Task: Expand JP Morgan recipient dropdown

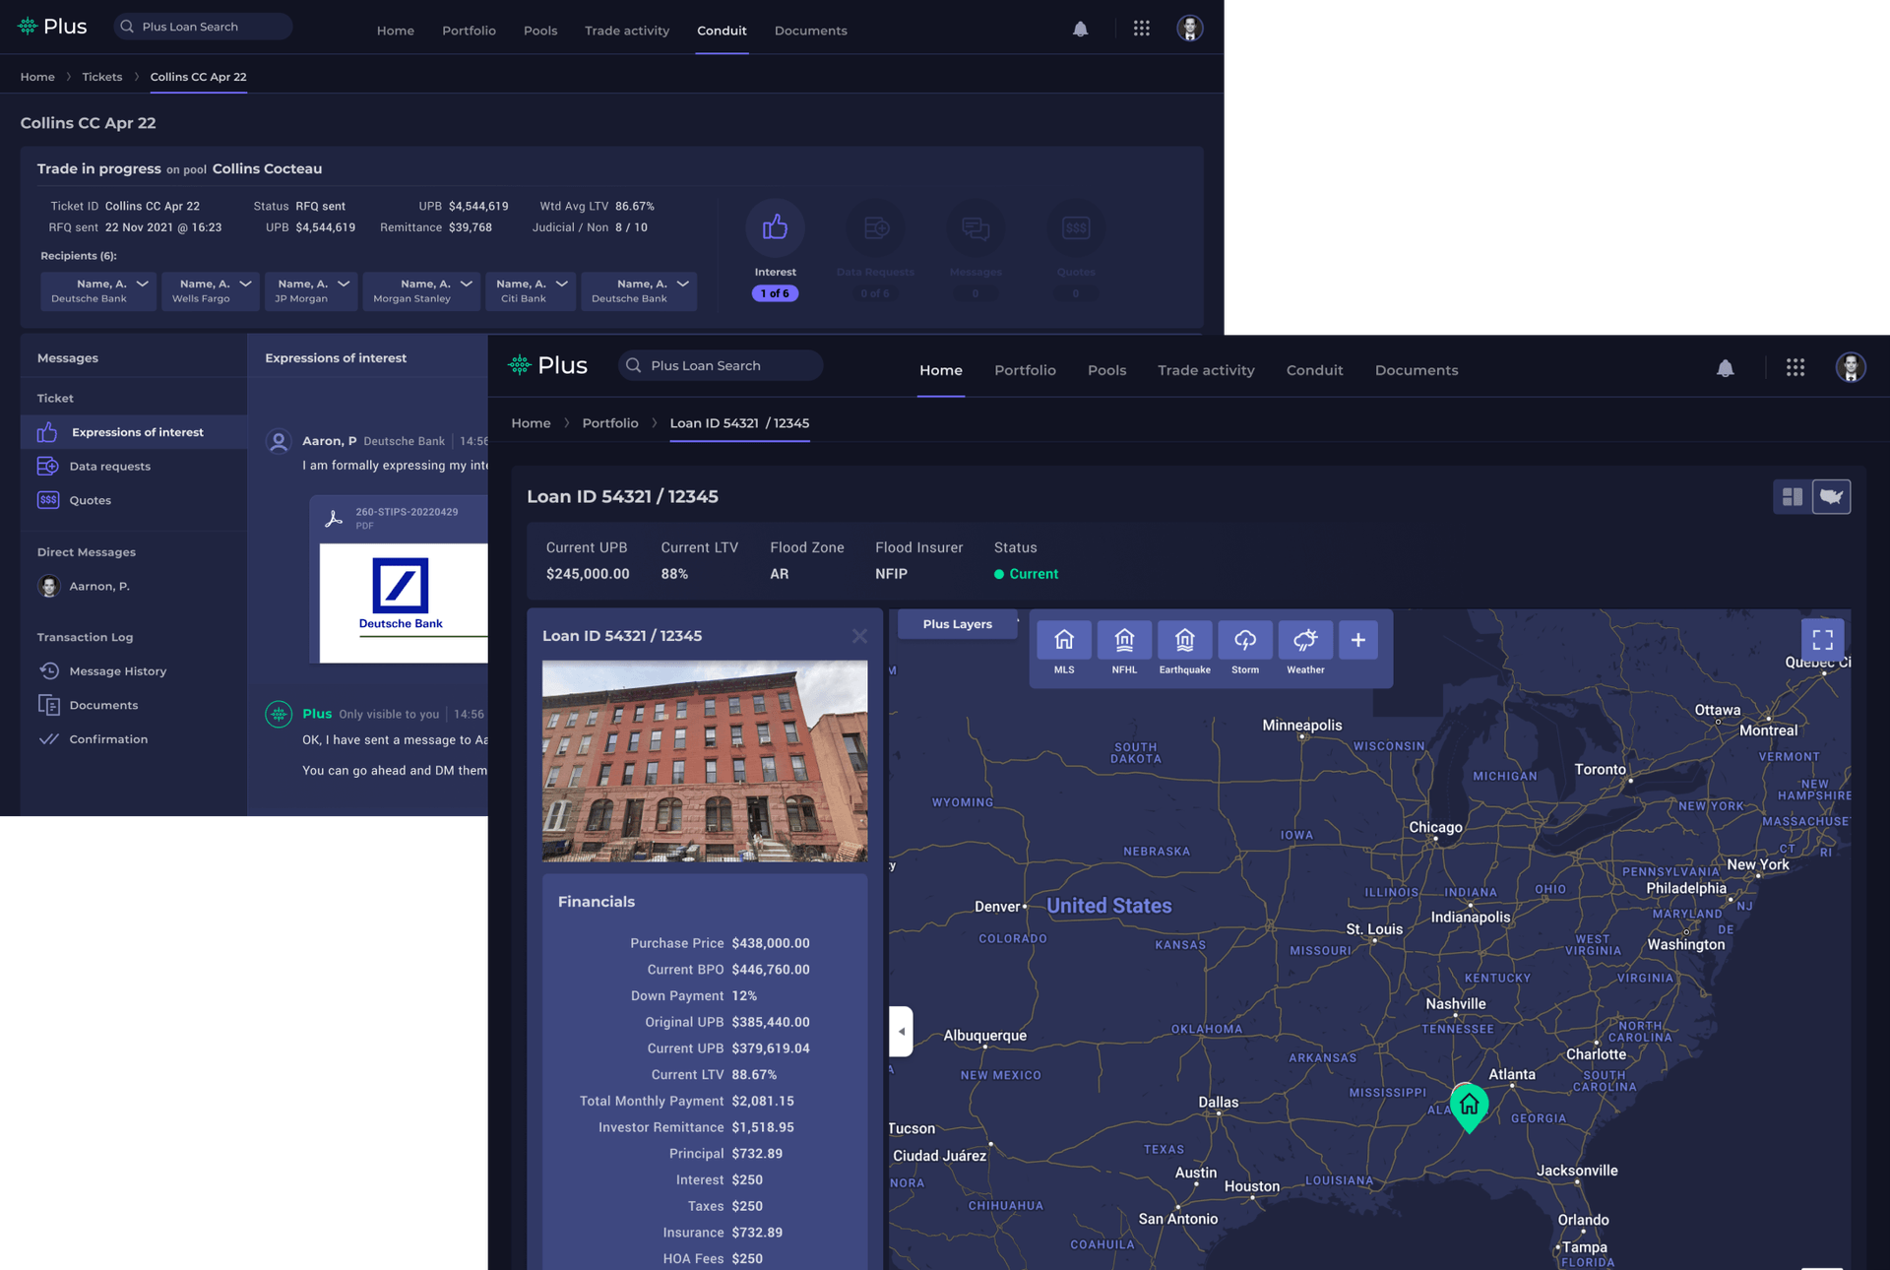Action: click(x=344, y=285)
